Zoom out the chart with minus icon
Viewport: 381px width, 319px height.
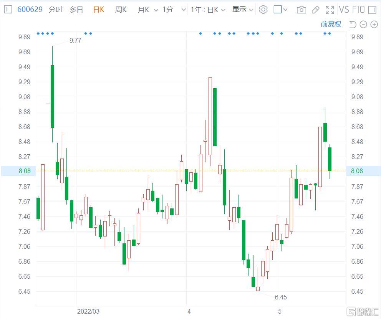click(x=363, y=24)
